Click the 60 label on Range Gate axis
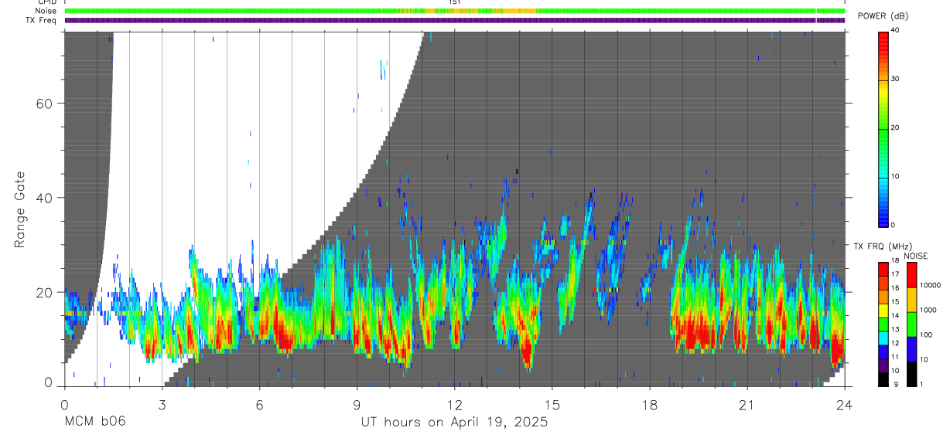Image resolution: width=950 pixels, height=438 pixels. pos(44,104)
